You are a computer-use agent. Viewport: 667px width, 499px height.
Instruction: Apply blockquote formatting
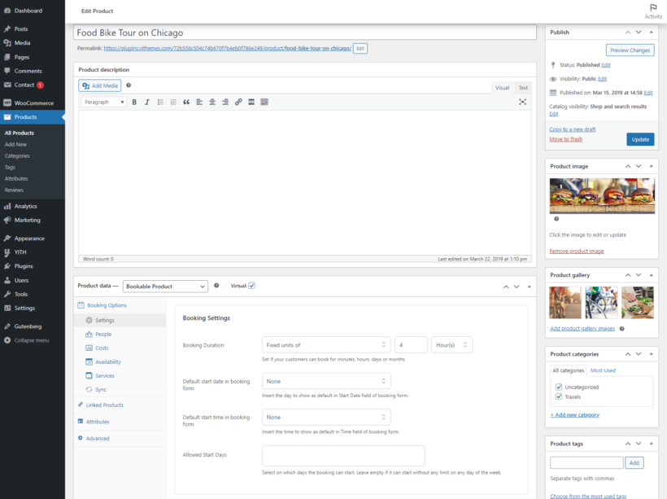(186, 102)
